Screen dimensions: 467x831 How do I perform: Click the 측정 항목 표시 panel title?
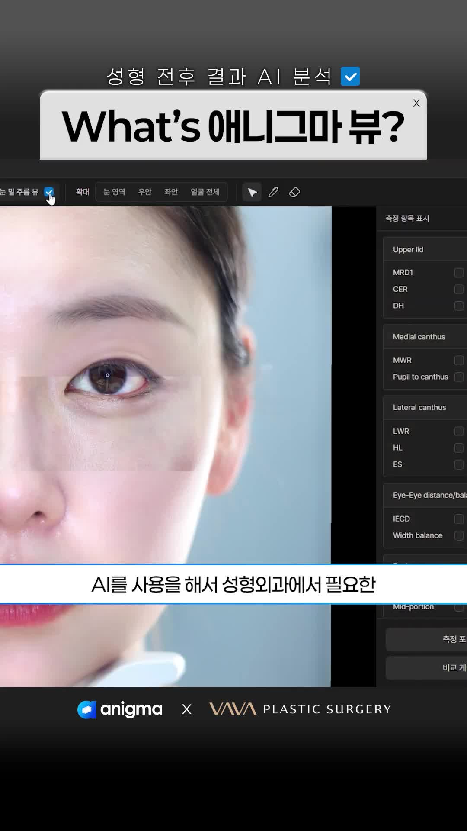[407, 218]
